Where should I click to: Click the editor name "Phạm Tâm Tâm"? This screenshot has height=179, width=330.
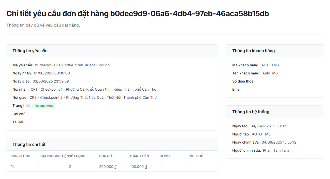(276, 150)
